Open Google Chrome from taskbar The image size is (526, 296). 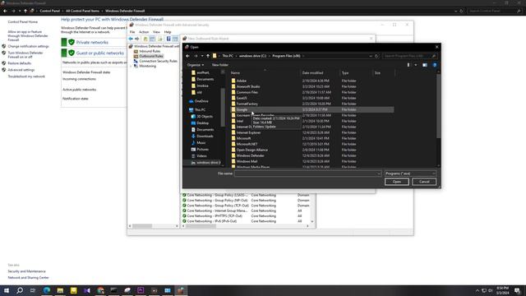[x=100, y=290]
